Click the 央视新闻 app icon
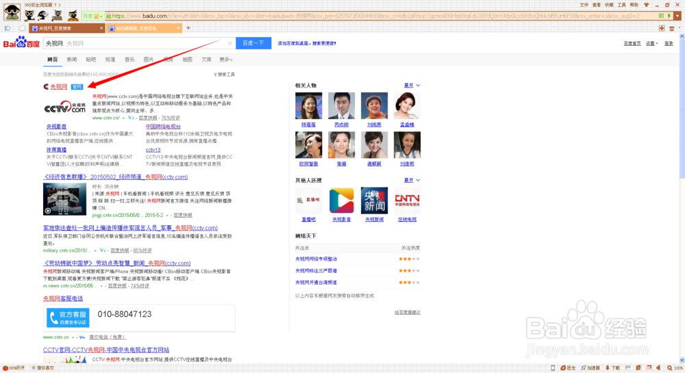 375,201
